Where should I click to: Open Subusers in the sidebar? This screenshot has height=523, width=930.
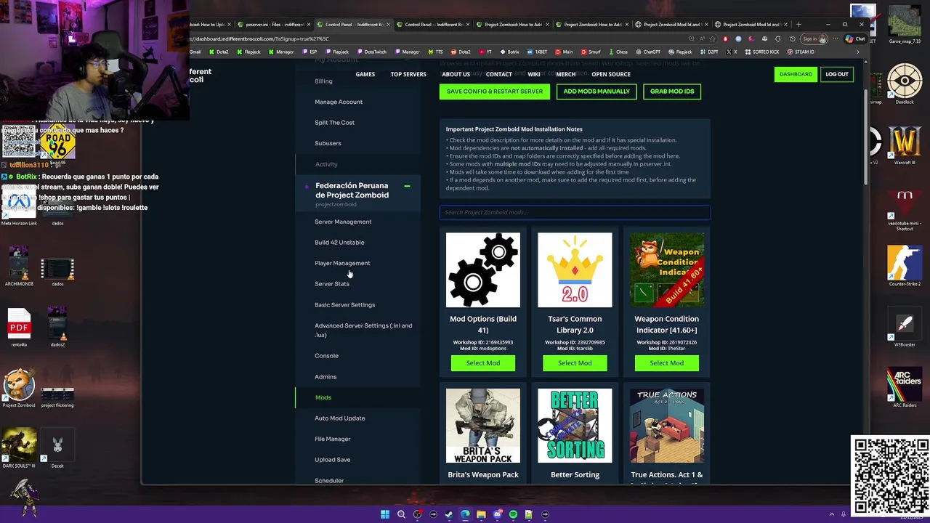(x=328, y=143)
